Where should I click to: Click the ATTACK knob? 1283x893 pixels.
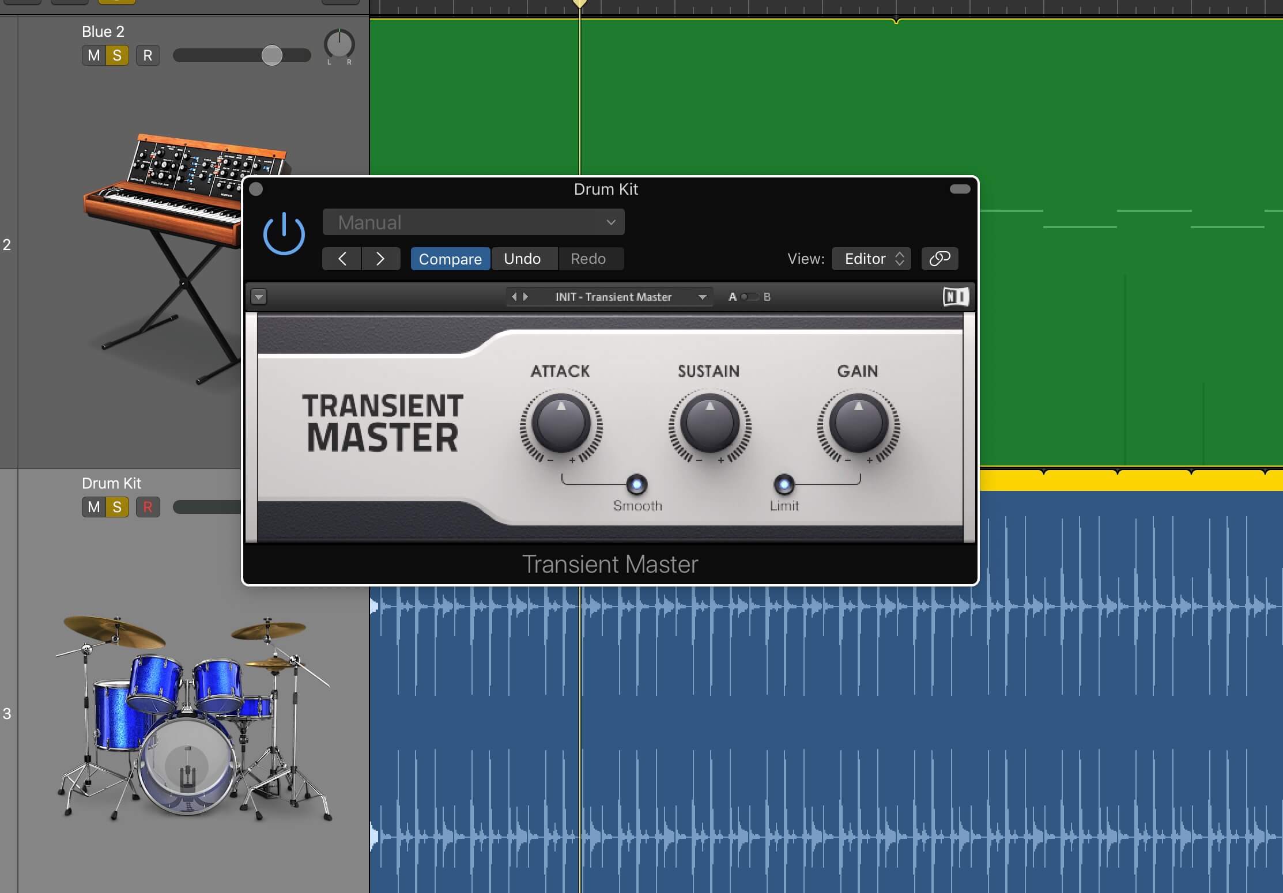coord(561,423)
